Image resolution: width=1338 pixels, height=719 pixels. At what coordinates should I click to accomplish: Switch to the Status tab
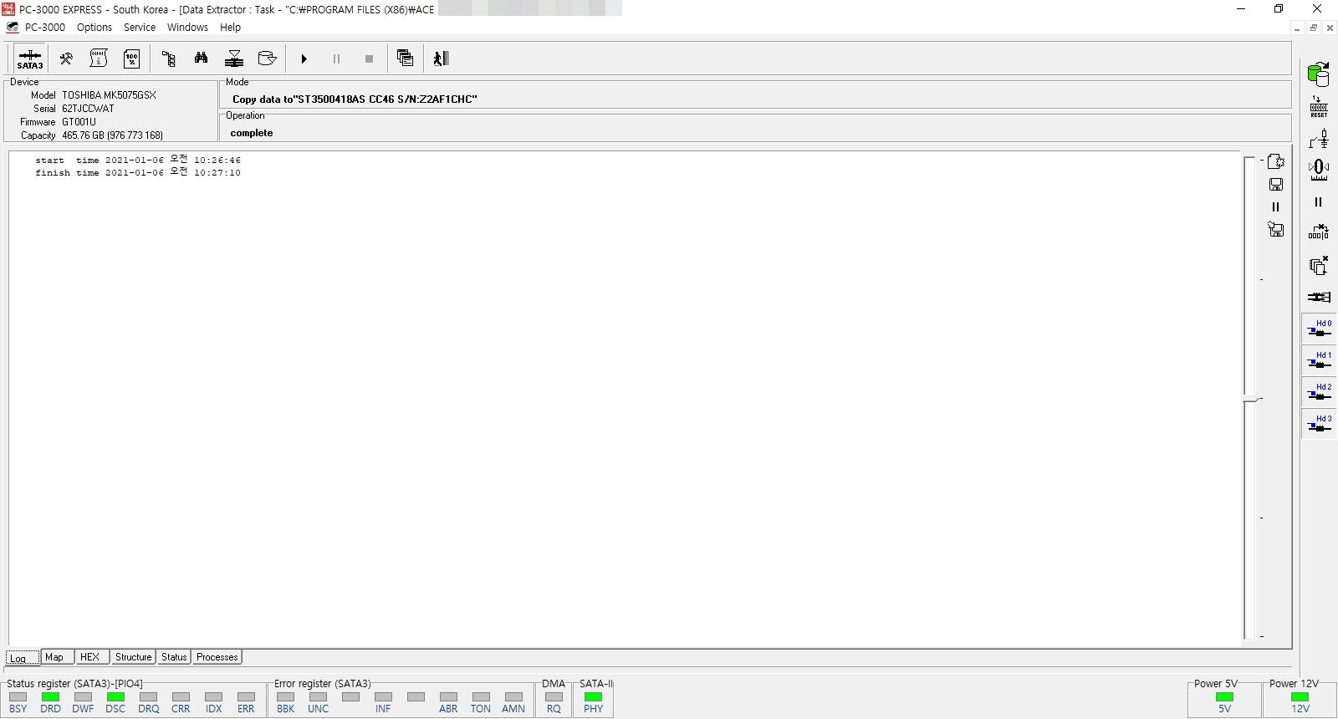[x=174, y=657]
